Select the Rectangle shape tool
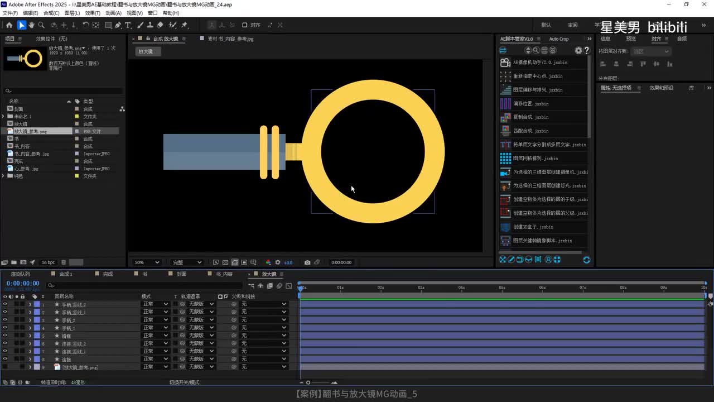The height and width of the screenshot is (402, 714). pos(108,25)
